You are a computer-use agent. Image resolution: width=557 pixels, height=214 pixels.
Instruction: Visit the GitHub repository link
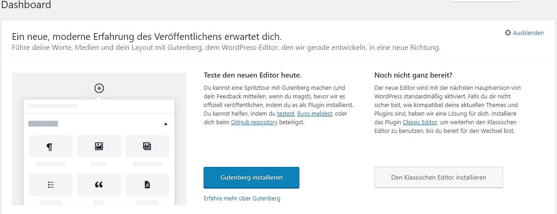click(254, 122)
